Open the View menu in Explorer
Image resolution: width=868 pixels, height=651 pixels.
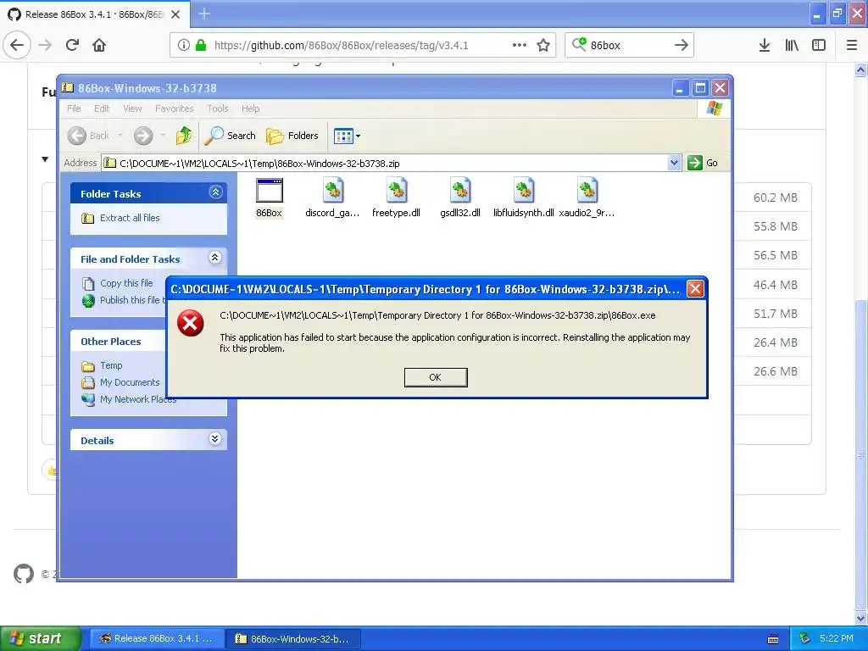click(x=132, y=108)
